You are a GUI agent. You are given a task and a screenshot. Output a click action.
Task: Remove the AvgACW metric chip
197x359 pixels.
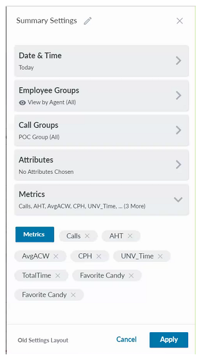[56, 256]
